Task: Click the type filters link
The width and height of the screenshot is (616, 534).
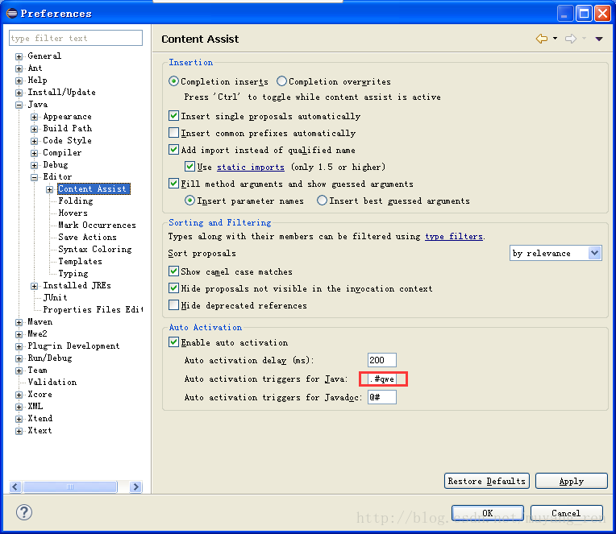Action: (x=453, y=236)
